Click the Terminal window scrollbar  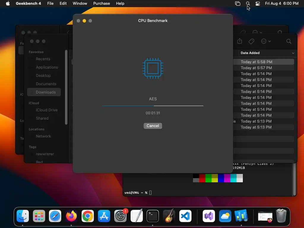click(294, 179)
